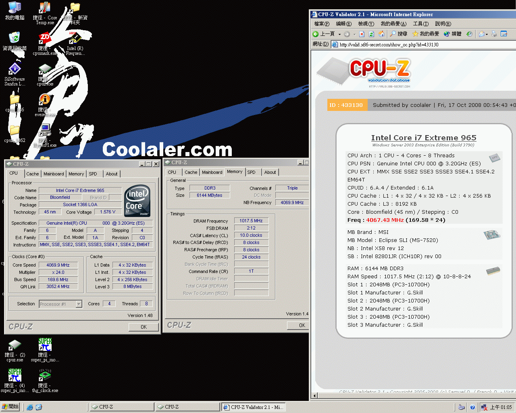Switch to About tab in left CPU-Z
This screenshot has height=413, width=516.
(x=112, y=174)
